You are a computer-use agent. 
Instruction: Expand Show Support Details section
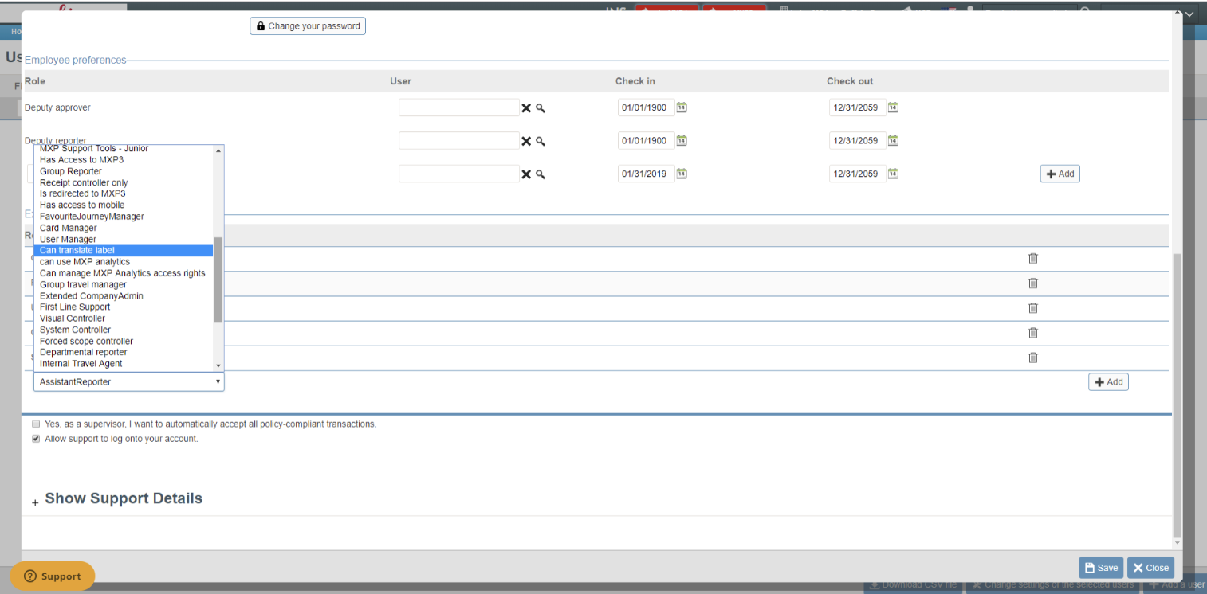coord(123,499)
